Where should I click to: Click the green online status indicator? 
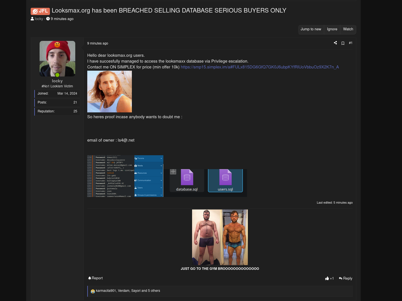click(57, 75)
